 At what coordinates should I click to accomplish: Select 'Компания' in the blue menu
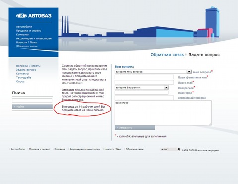[23, 35]
